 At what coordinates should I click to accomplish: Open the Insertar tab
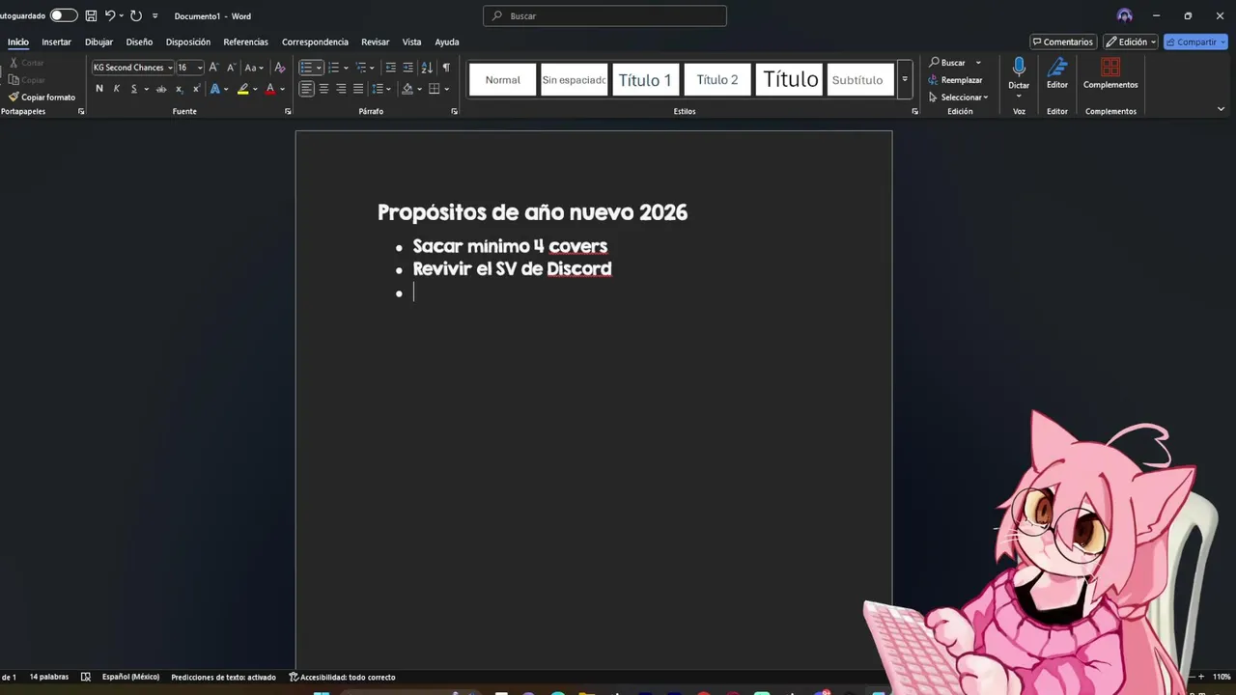56,42
